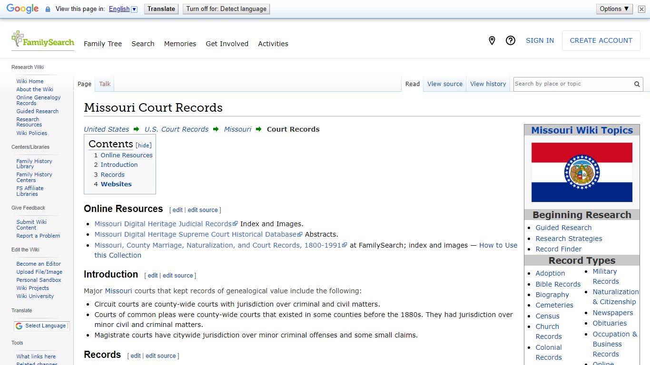This screenshot has height=365, width=650.
Task: Open Submit Wiki Content link
Action: 31,225
